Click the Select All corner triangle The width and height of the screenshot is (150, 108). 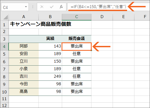(6, 17)
